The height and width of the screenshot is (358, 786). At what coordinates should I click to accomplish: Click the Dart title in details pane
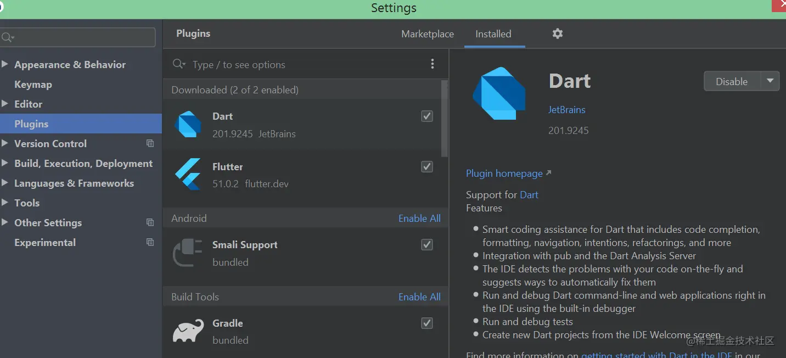pyautogui.click(x=570, y=81)
